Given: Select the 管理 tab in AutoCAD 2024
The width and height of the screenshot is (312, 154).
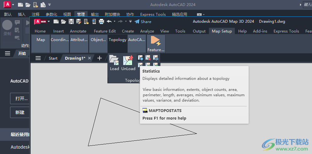Looking at the screenshot, I should pyautogui.click(x=81, y=14).
